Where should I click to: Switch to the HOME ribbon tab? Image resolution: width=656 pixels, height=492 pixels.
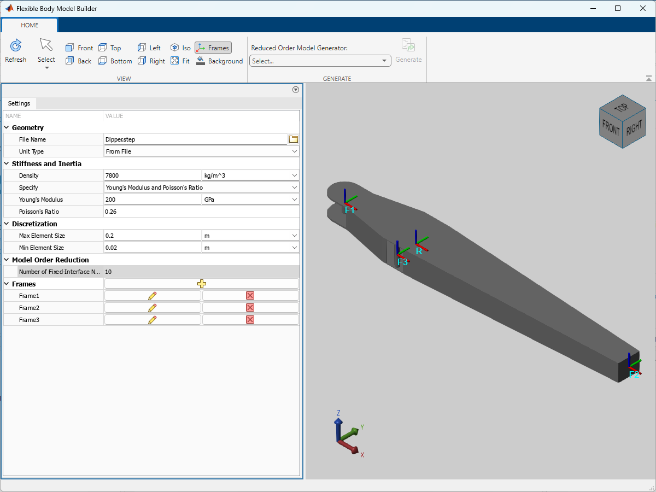coord(30,25)
